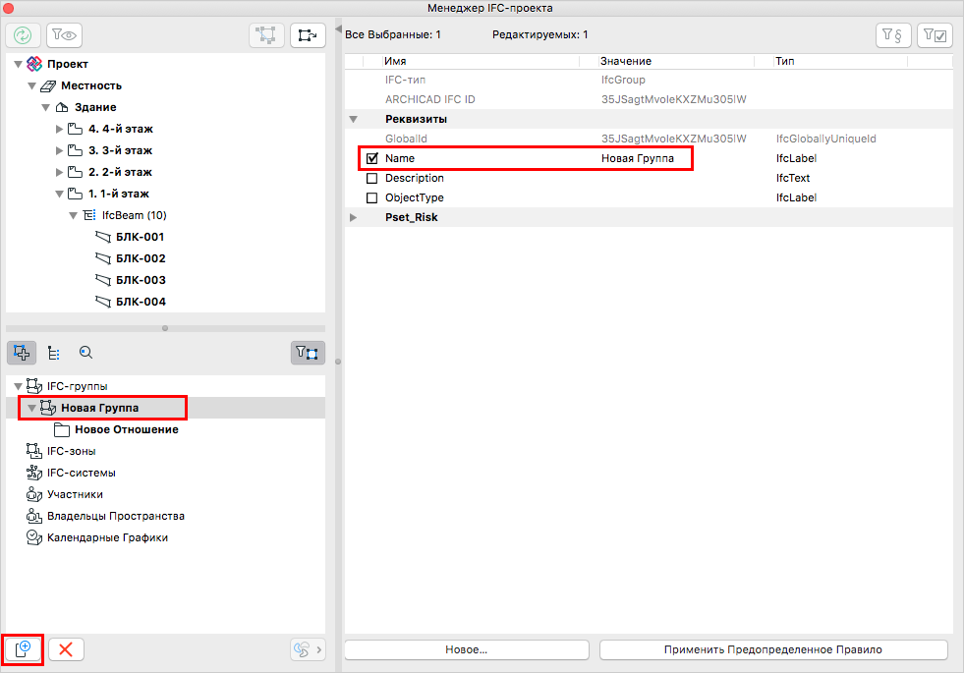The width and height of the screenshot is (964, 673).
Task: Click the horizontal splitter handle dot
Action: (x=165, y=328)
